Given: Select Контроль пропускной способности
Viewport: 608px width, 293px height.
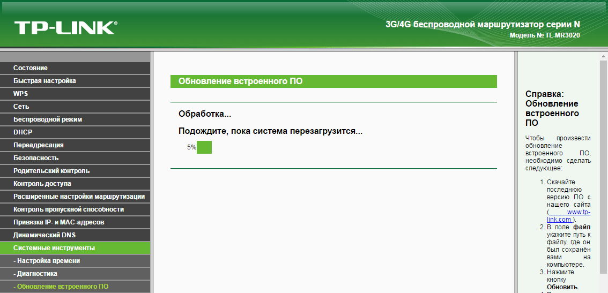Looking at the screenshot, I should click(69, 209).
